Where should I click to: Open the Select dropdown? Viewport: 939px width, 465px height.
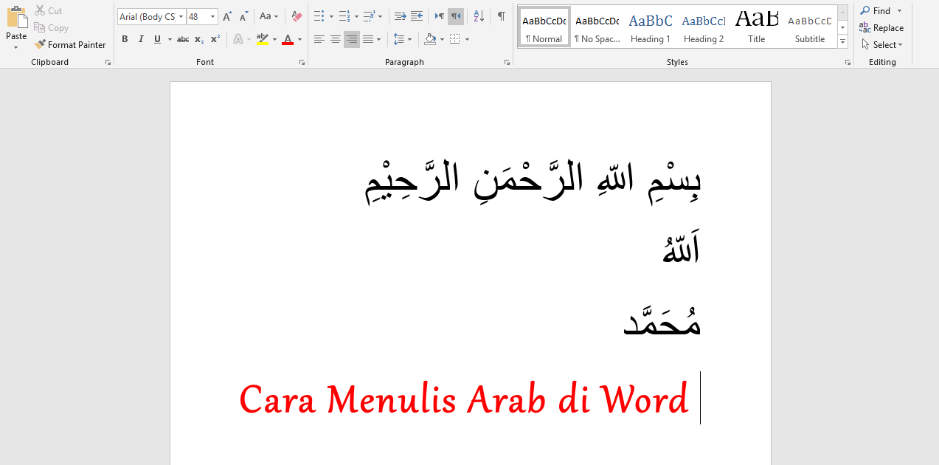coord(882,45)
